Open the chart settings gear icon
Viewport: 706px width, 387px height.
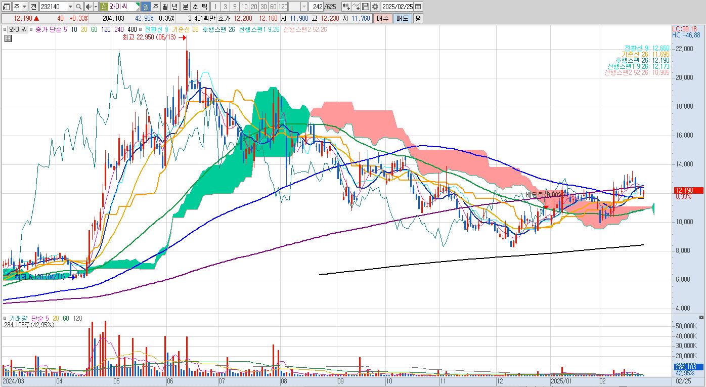pos(375,7)
